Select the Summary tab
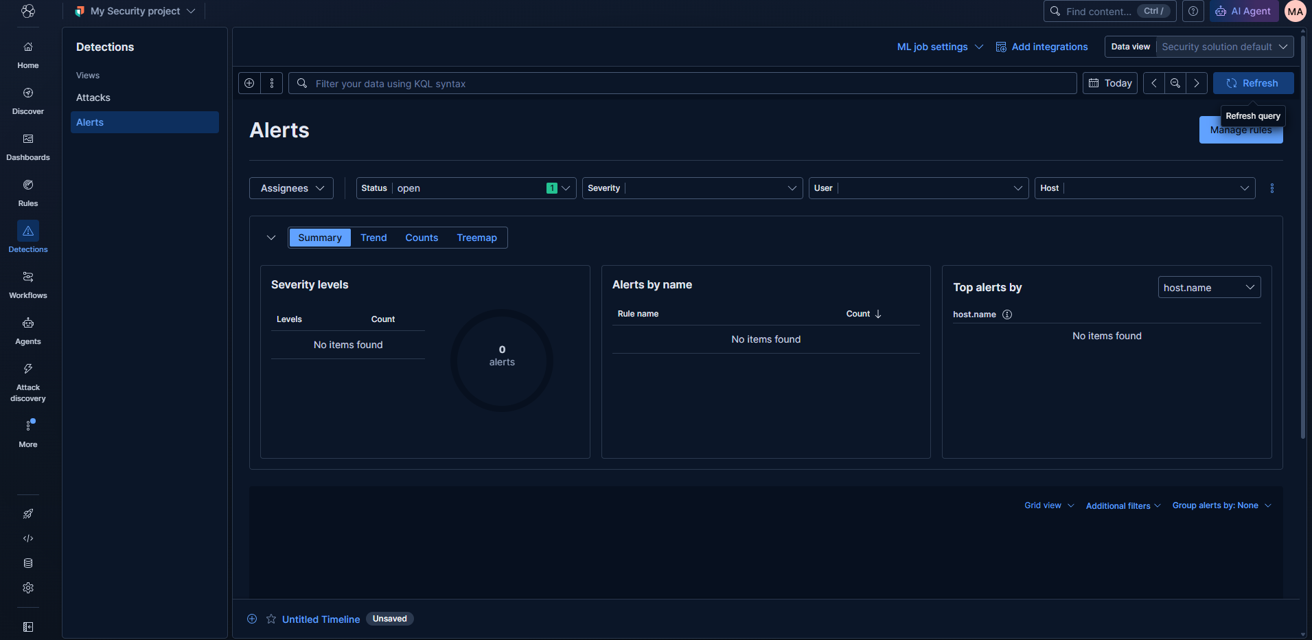 tap(320, 238)
